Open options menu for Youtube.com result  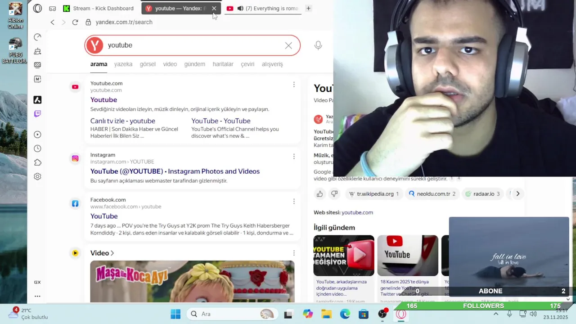[294, 85]
